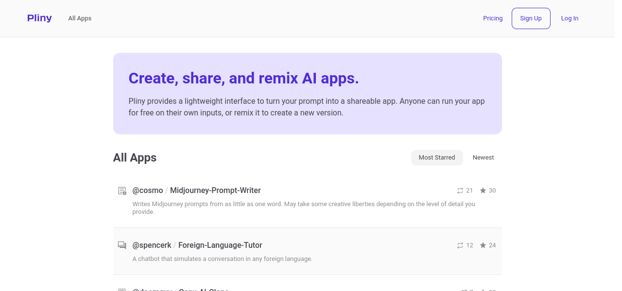Open the @cosmo user profile
This screenshot has height=291, width=622.
pyautogui.click(x=148, y=191)
